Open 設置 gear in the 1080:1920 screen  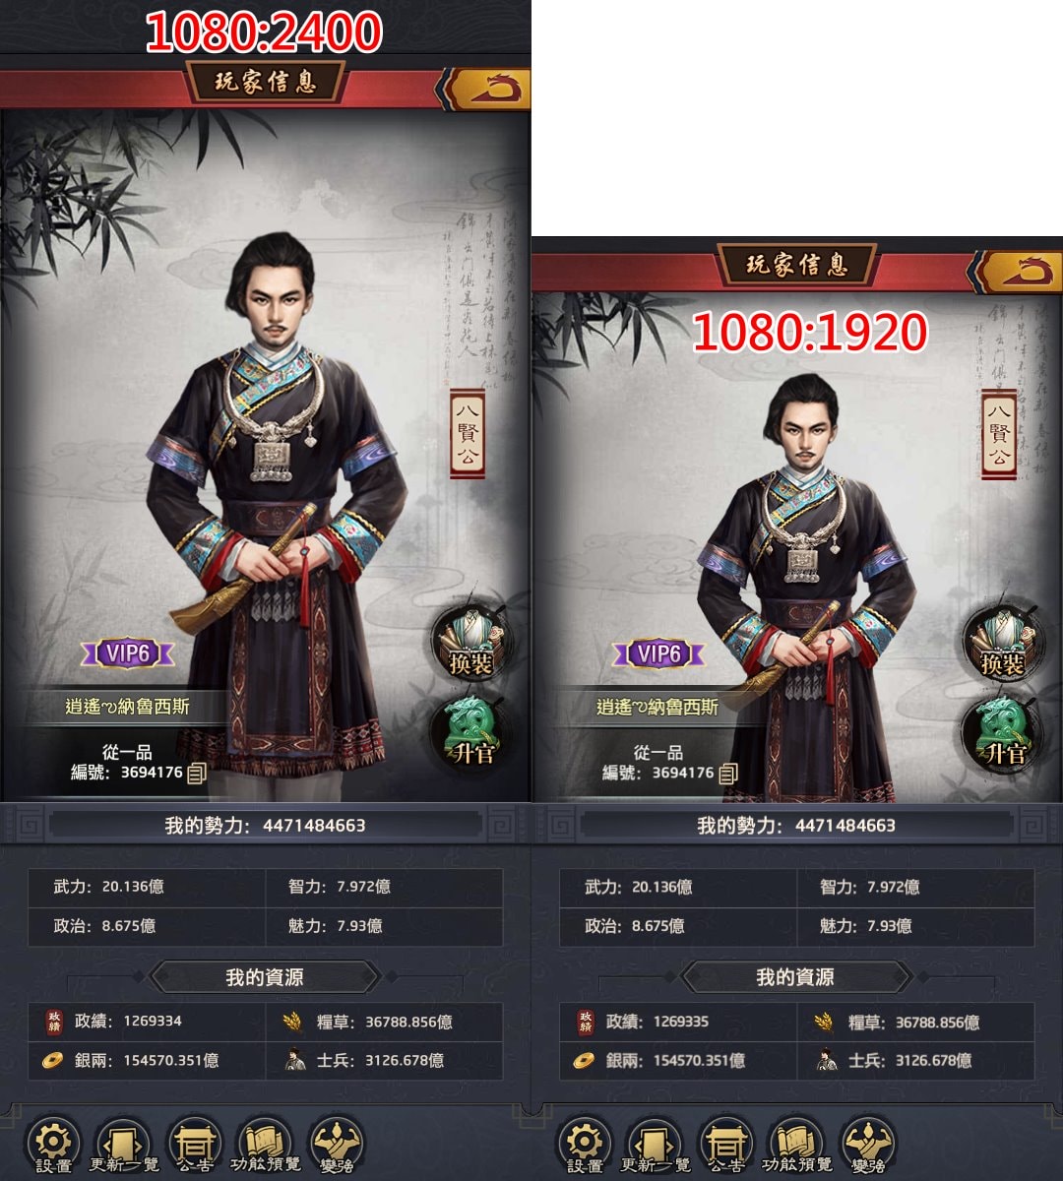tap(585, 1146)
